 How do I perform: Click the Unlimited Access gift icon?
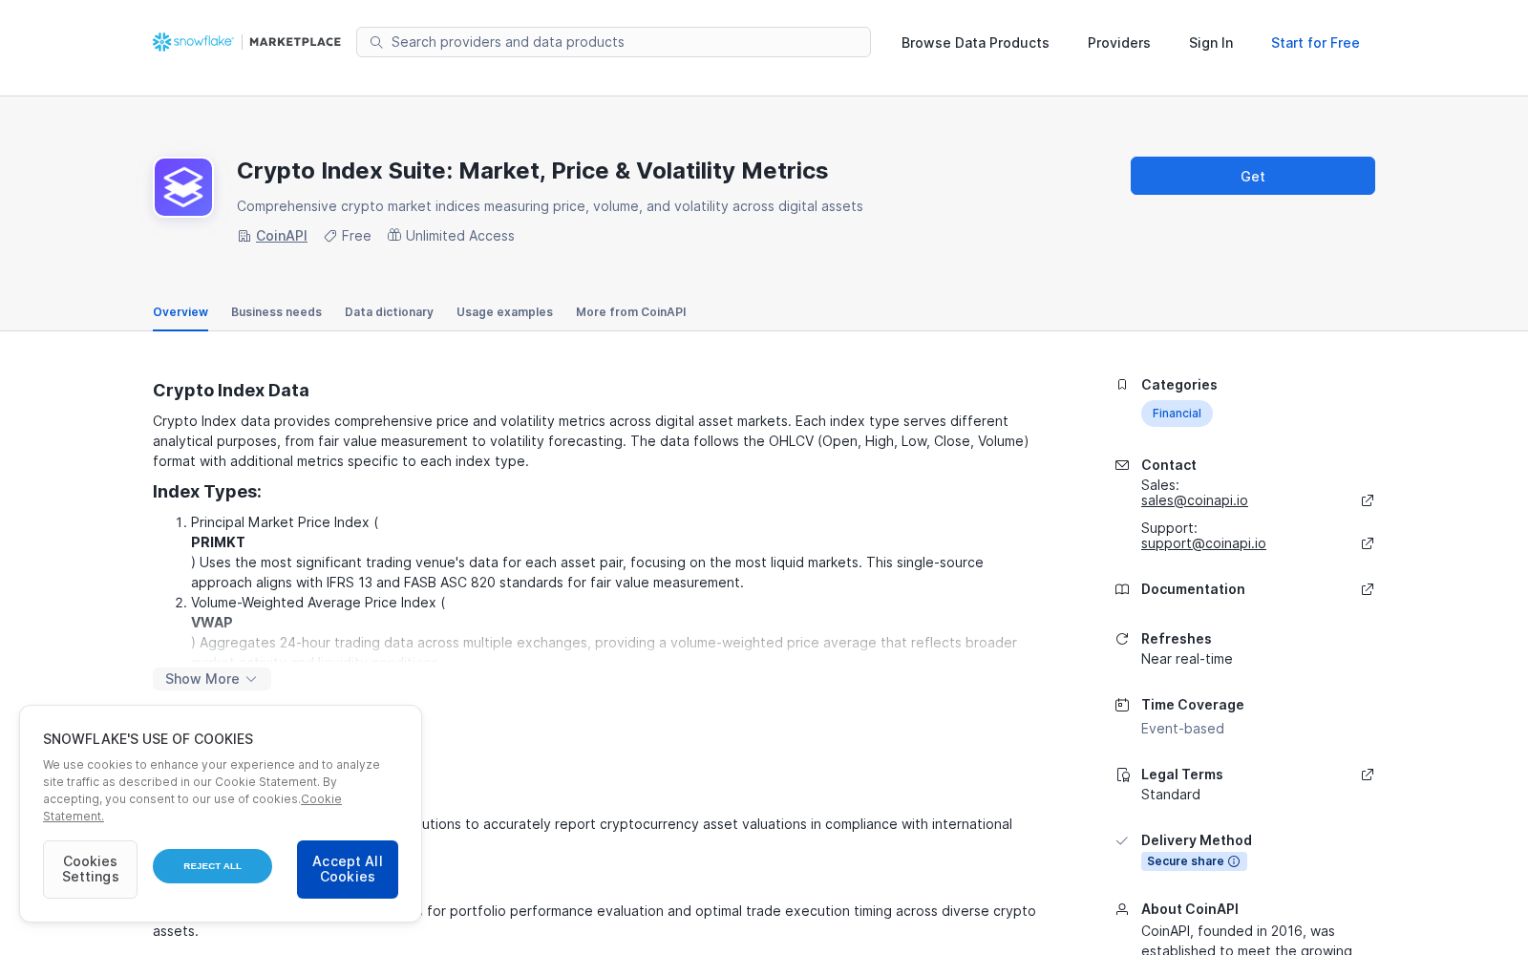pyautogui.click(x=394, y=235)
